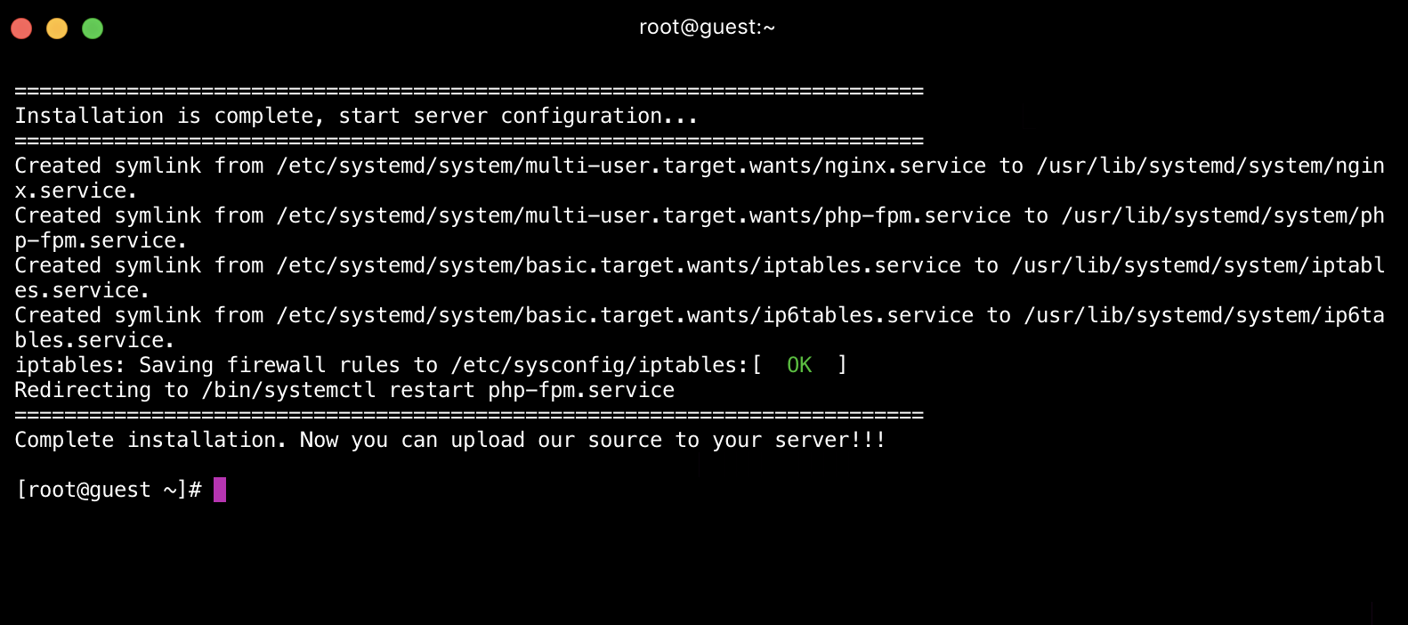Click the green OK status text

799,365
